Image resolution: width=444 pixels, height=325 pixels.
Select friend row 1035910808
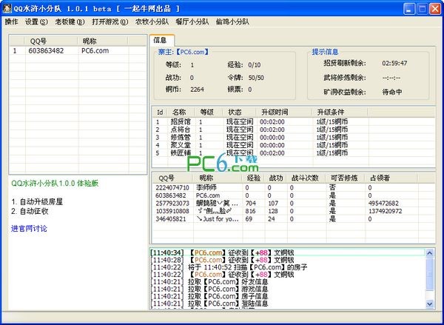click(x=293, y=211)
